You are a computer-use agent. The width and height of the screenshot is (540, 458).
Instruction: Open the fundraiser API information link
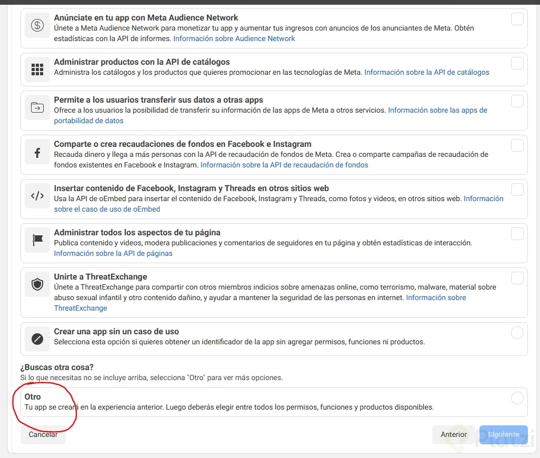pos(284,165)
